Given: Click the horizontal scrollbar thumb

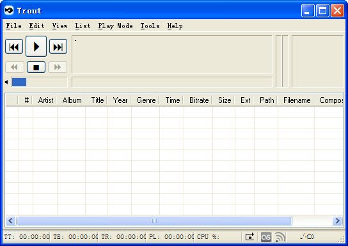Looking at the screenshot, I should click(154, 220).
